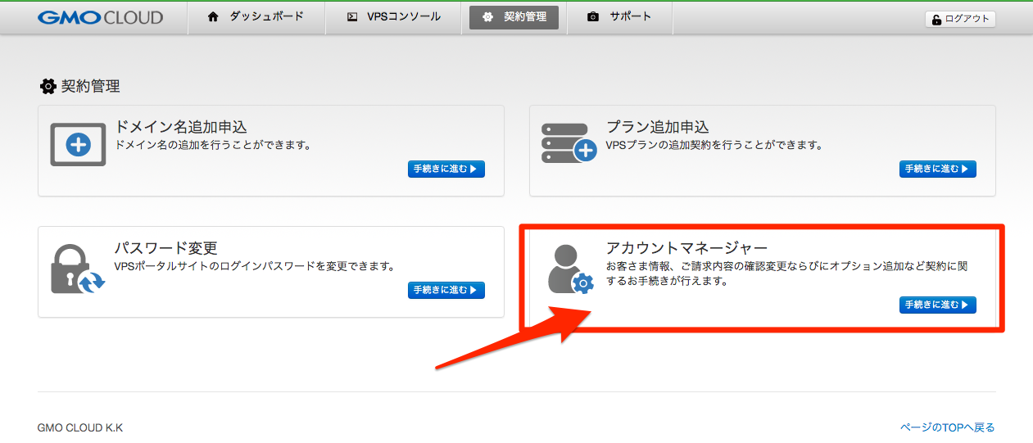Image resolution: width=1033 pixels, height=443 pixels.
Task: Select the 契約管理 tab
Action: click(x=514, y=17)
